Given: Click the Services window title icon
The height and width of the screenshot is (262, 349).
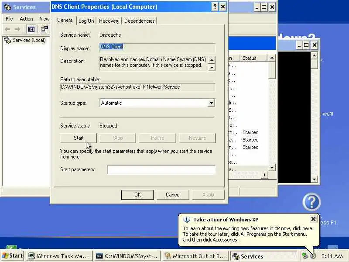Looking at the screenshot, I should (x=7, y=7).
